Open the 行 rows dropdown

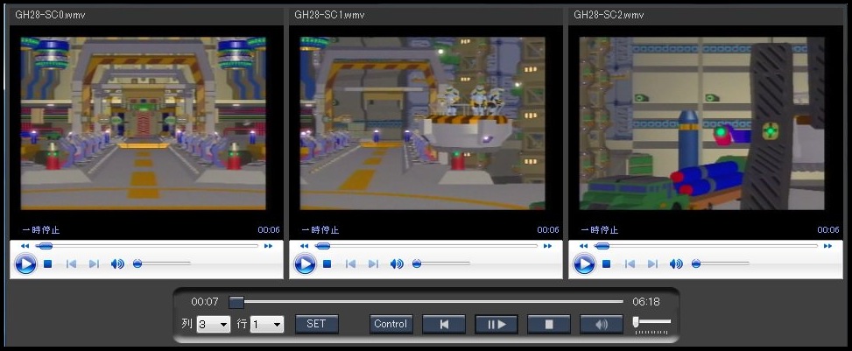[267, 325]
